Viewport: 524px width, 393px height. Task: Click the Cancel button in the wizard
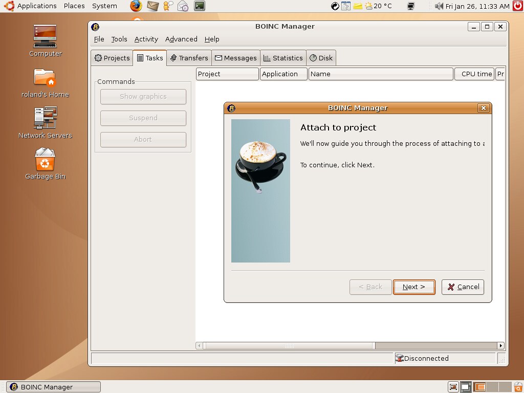click(463, 287)
